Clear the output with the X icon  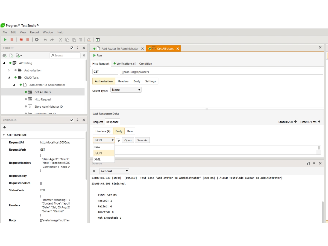pyautogui.click(x=94, y=171)
